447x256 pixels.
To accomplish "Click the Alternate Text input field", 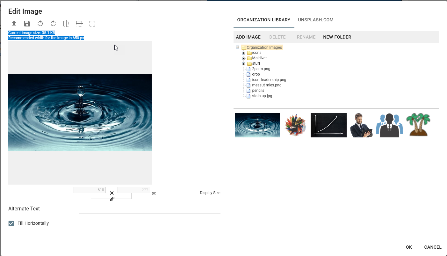I will (x=149, y=209).
